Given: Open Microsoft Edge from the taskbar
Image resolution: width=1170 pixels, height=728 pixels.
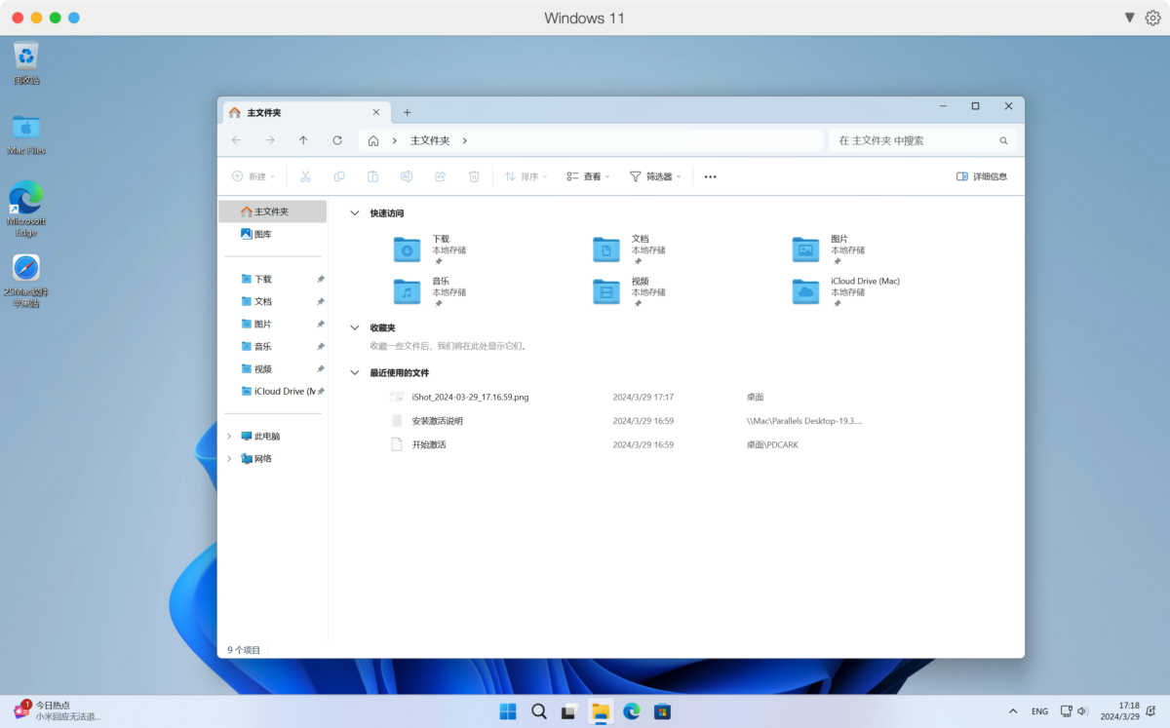Looking at the screenshot, I should tap(632, 711).
